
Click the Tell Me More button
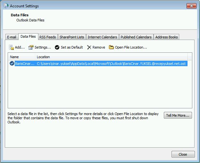(x=178, y=115)
